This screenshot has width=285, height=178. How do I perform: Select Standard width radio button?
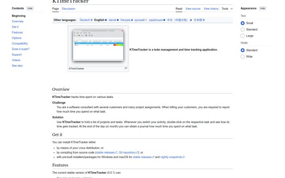pos(242,50)
